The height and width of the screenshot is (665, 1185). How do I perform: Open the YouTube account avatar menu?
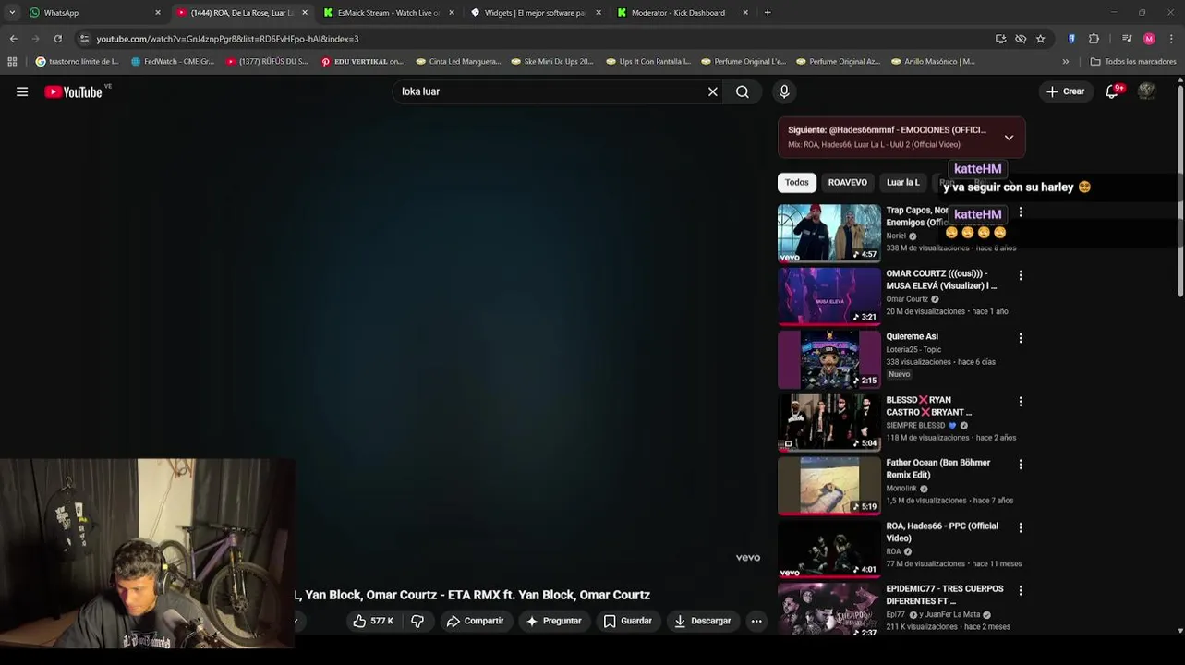[x=1146, y=91]
